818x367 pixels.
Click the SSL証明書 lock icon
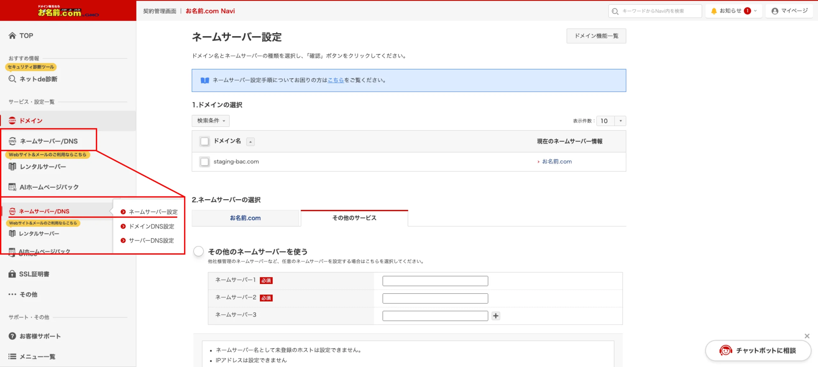coord(12,274)
